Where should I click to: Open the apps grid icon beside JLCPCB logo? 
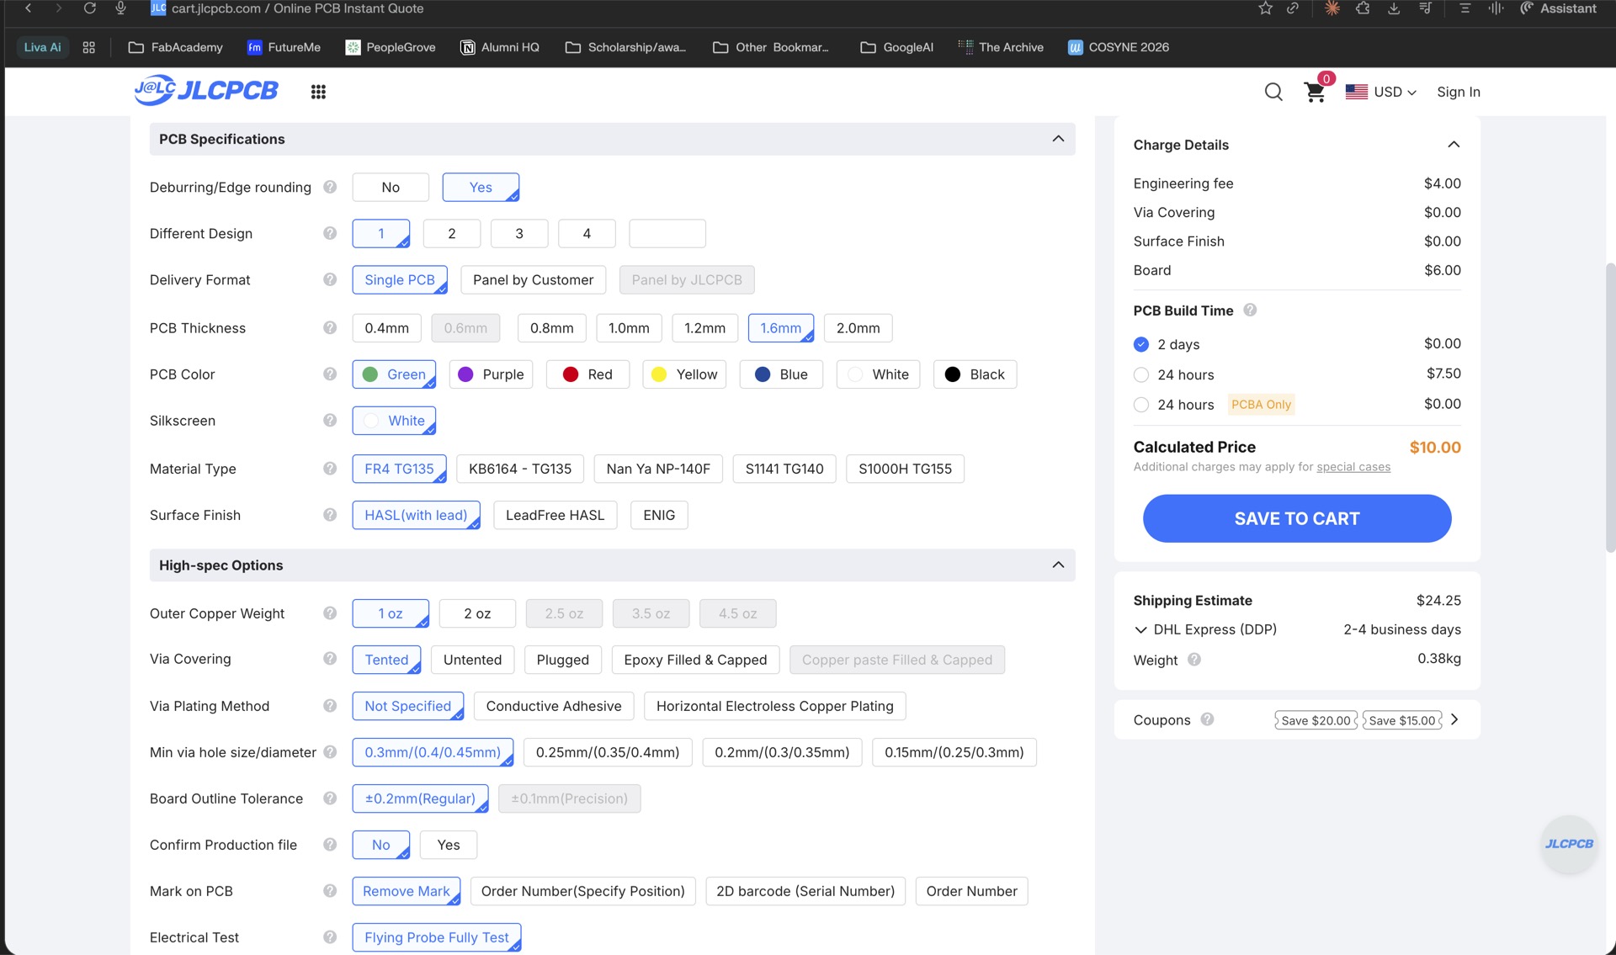click(x=318, y=92)
